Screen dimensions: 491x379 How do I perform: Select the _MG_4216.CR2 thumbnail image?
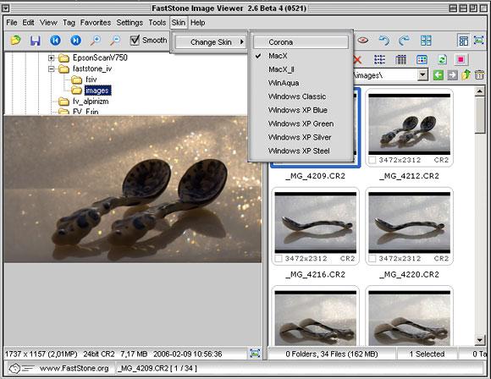[x=315, y=222]
